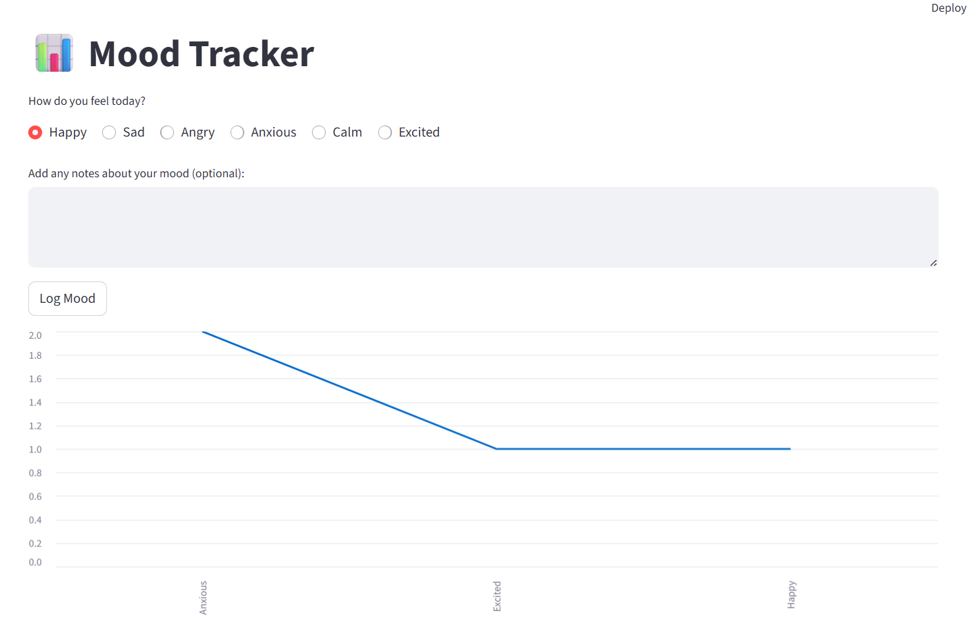Click the line endpoint at Happy

790,449
